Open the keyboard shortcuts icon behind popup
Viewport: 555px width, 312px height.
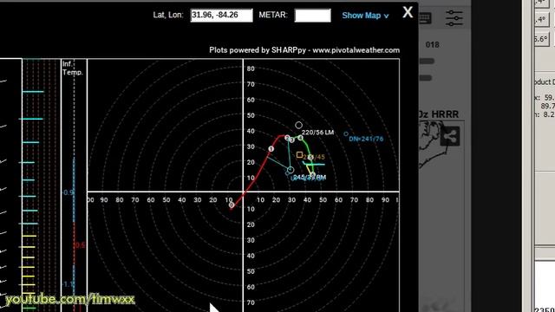(425, 18)
